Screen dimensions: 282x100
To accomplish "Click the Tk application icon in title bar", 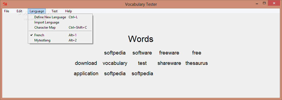I will coord(5,4).
